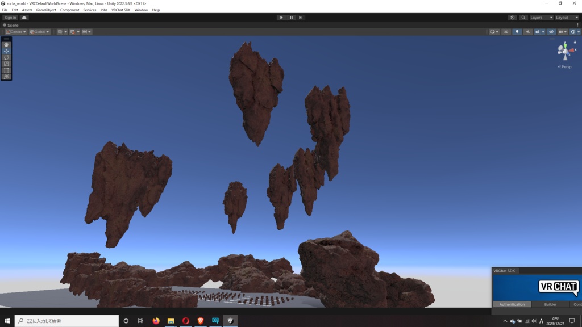The width and height of the screenshot is (582, 327).
Task: Open the Edit menu
Action: click(14, 10)
